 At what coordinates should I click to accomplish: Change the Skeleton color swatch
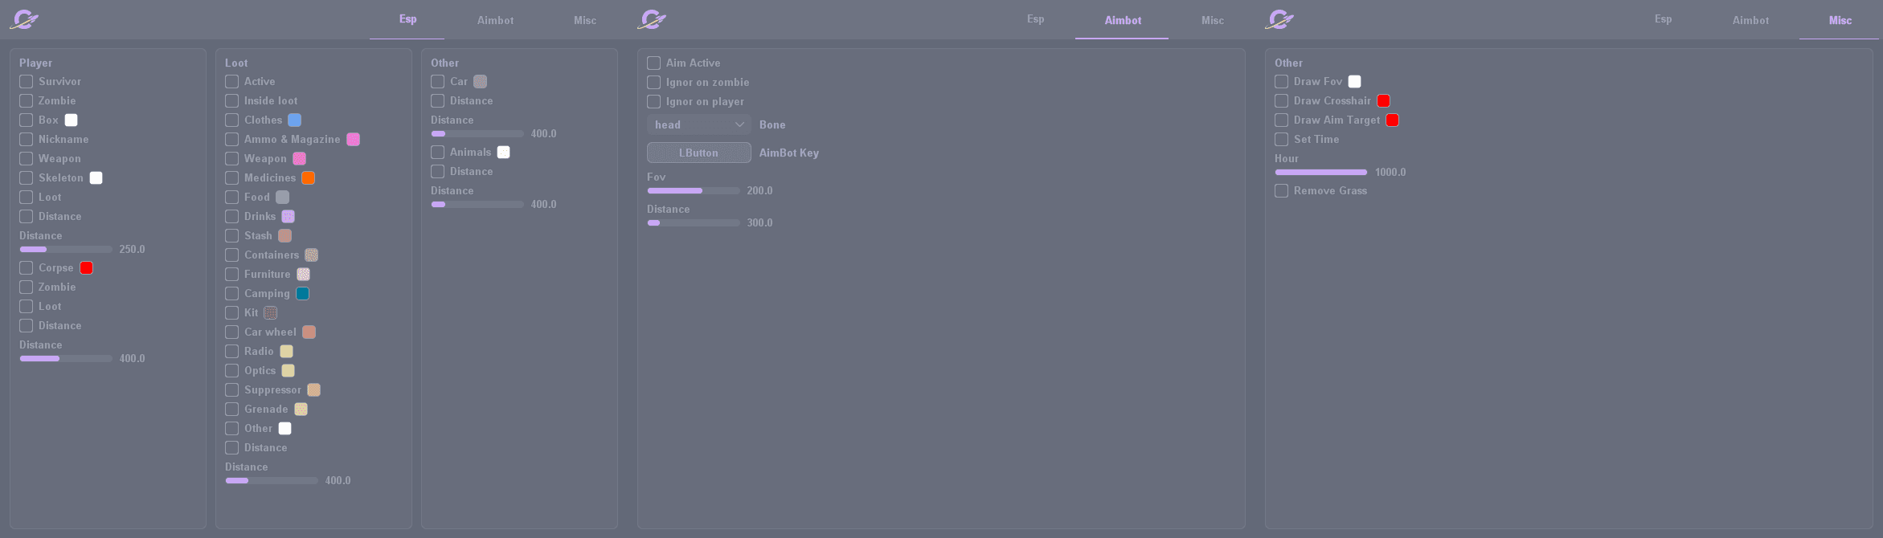coord(96,178)
